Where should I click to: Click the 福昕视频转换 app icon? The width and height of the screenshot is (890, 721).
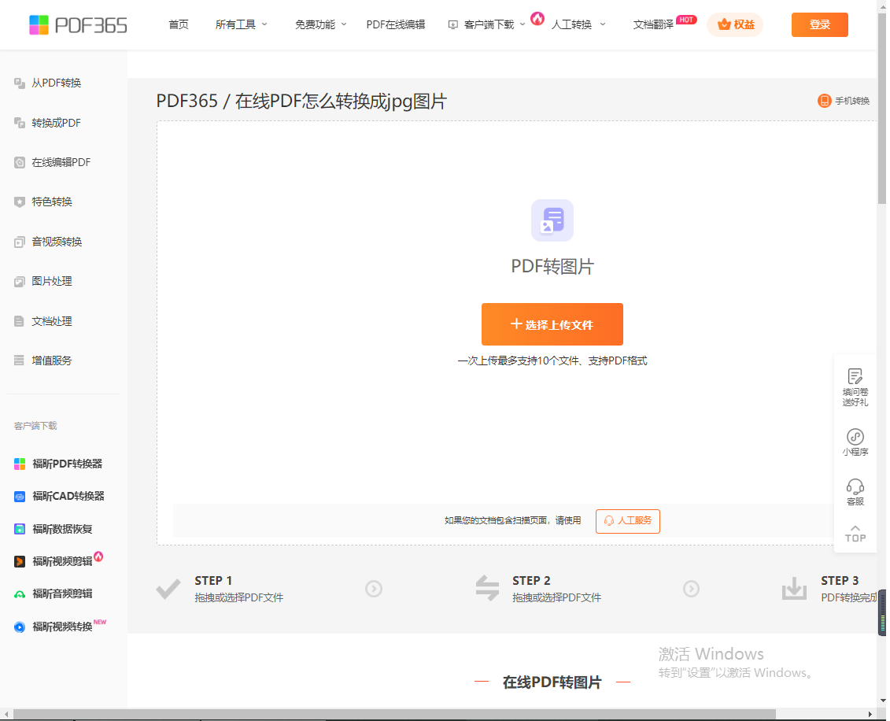pos(20,627)
